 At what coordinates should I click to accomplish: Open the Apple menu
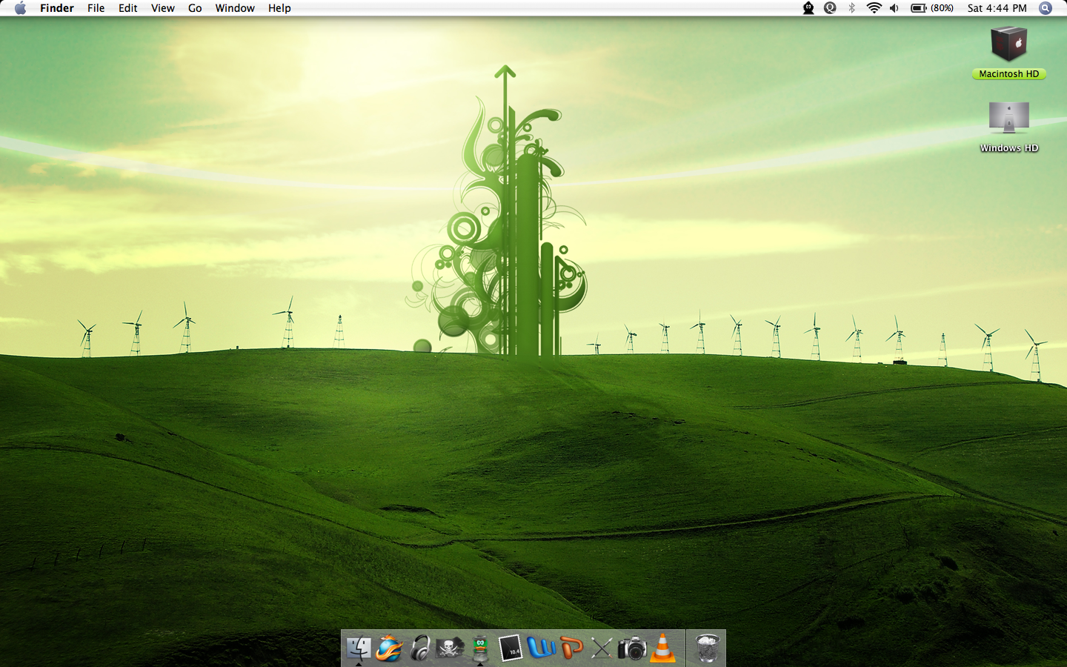tap(20, 8)
